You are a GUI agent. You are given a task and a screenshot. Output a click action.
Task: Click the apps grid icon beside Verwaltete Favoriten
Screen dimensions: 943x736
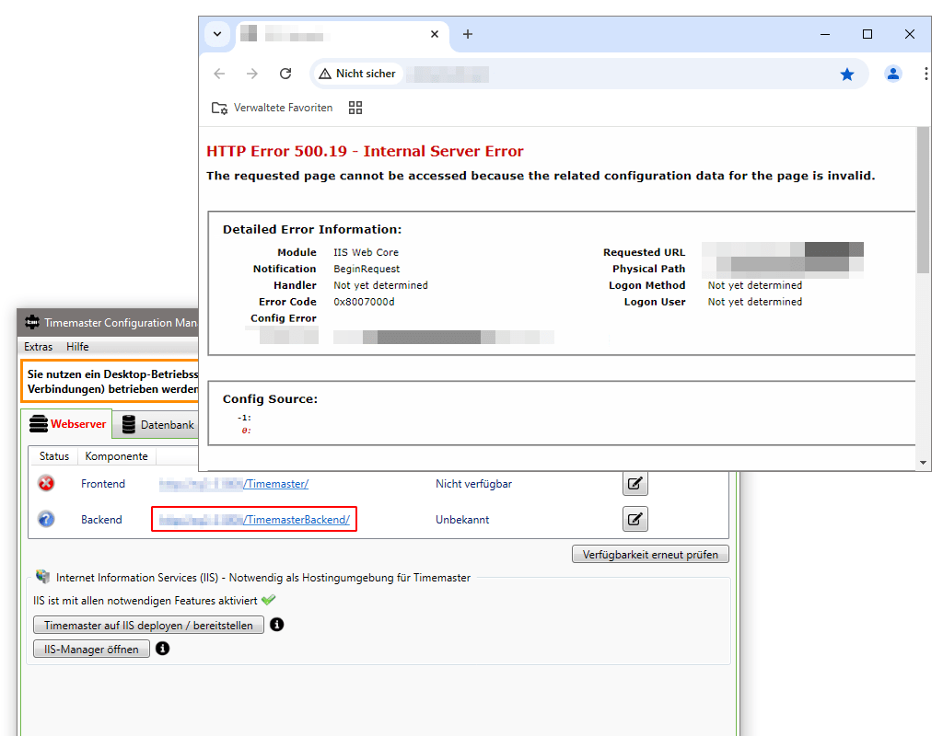coord(355,108)
